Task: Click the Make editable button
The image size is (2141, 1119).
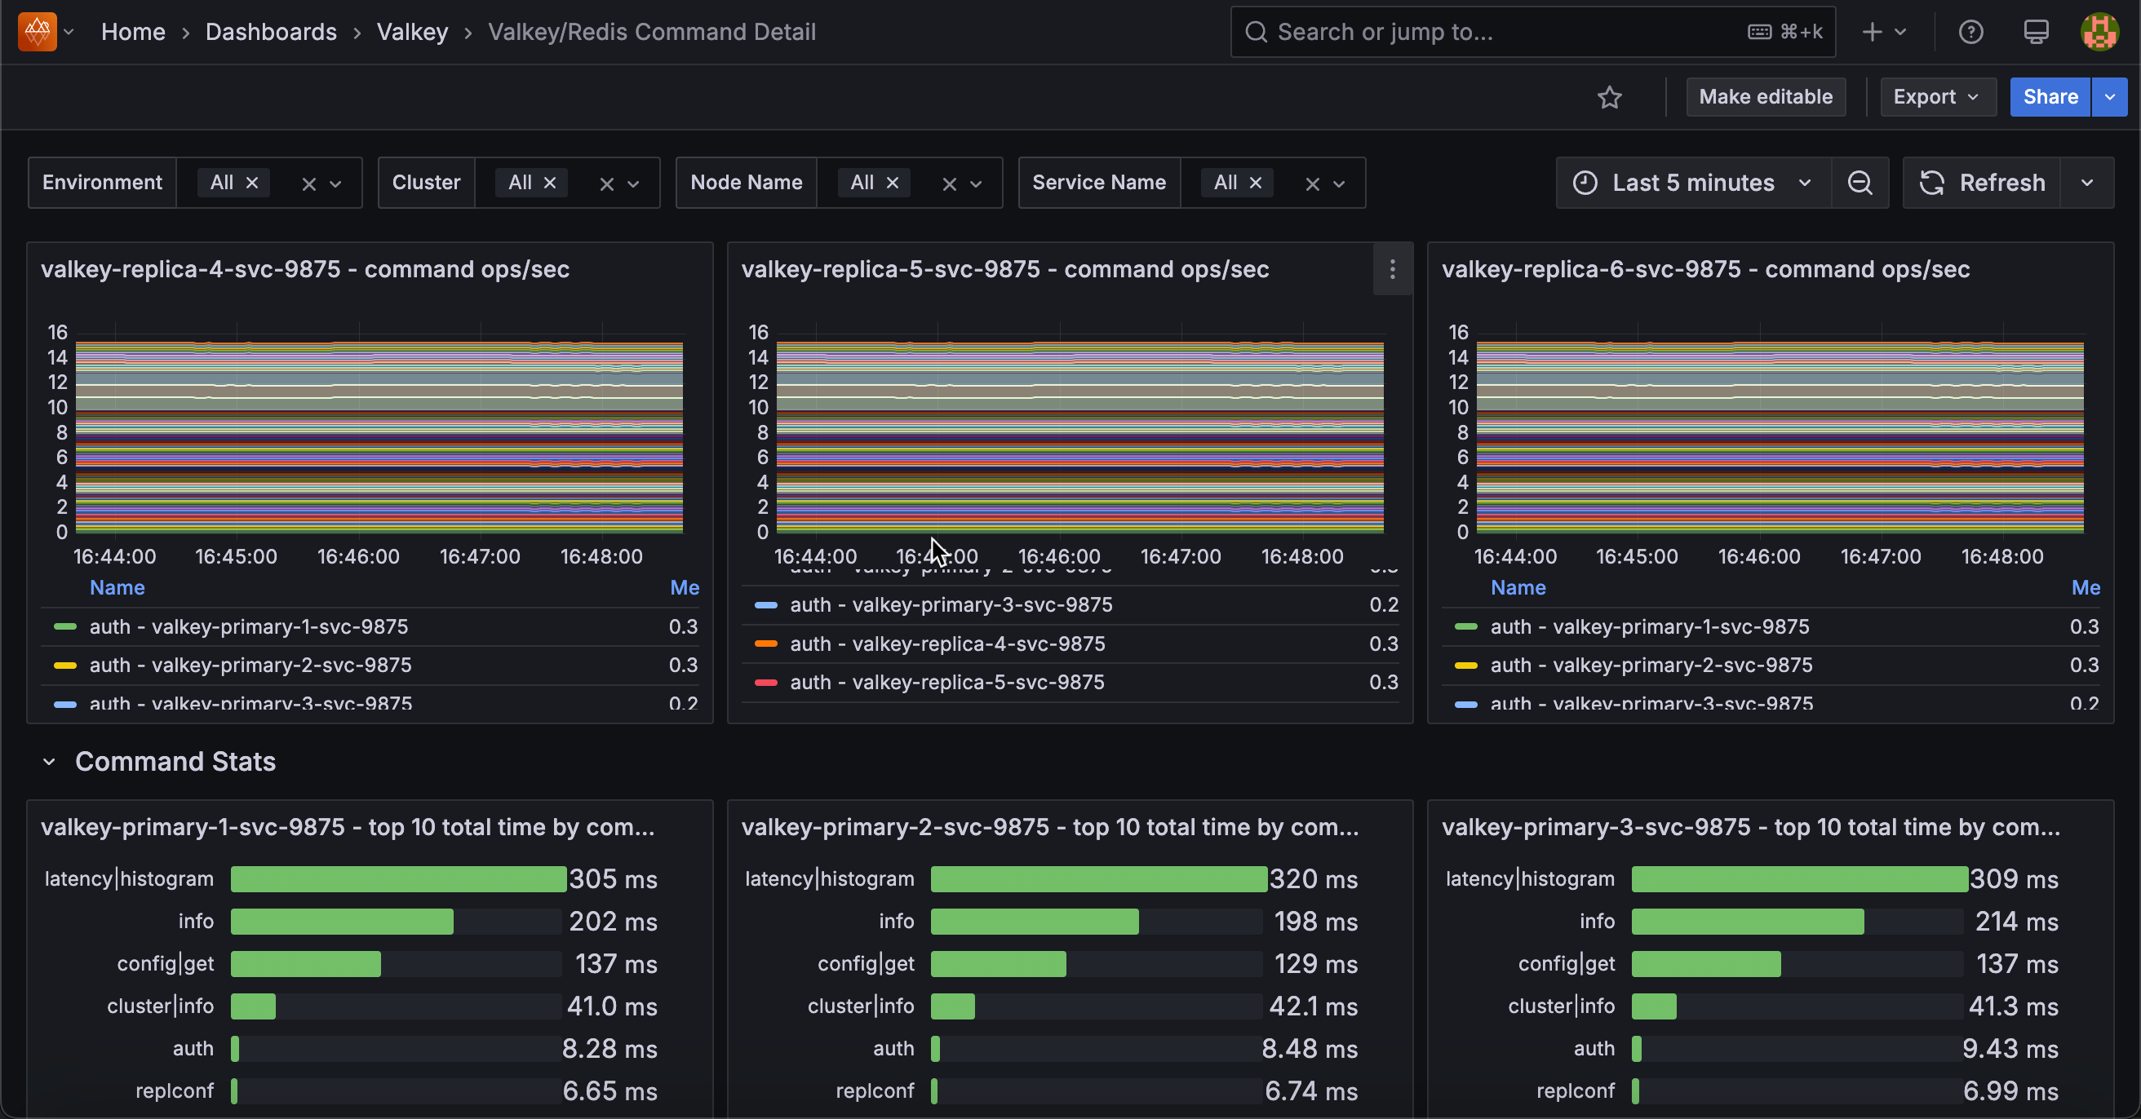Action: tap(1766, 97)
